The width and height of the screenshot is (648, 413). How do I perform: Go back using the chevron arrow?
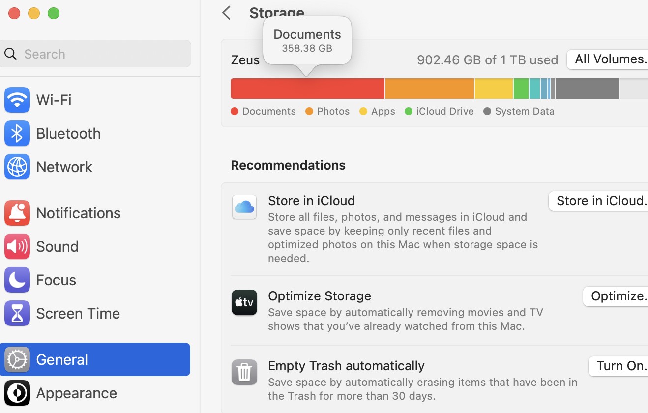point(227,13)
